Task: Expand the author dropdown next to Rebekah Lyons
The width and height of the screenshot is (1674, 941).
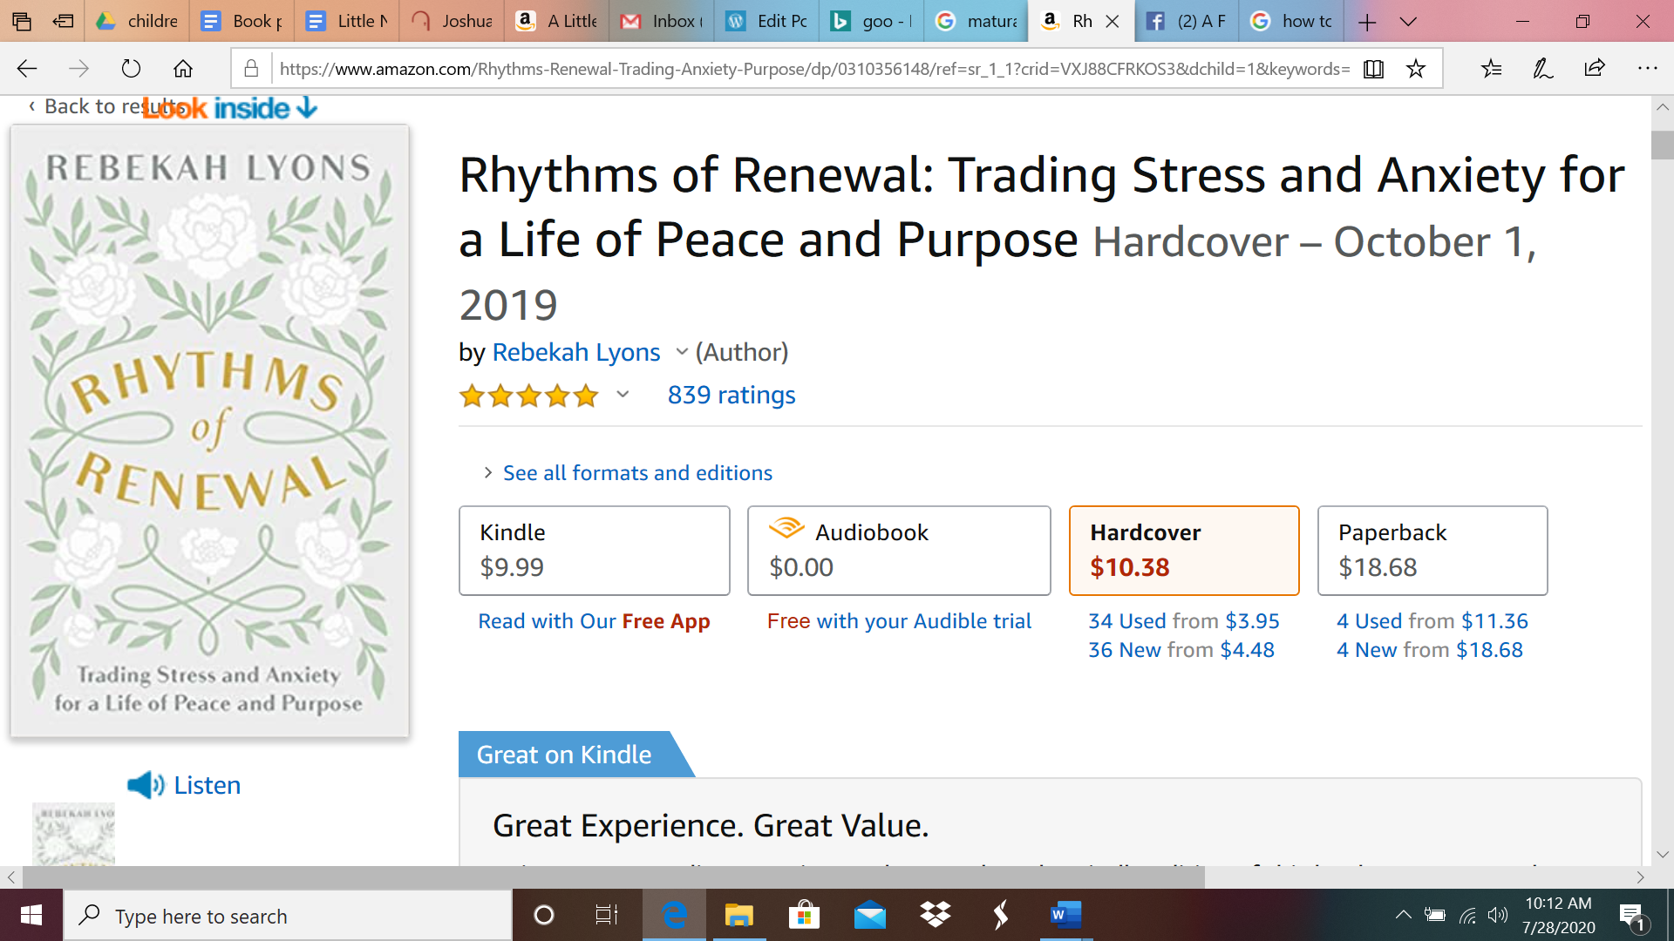Action: (x=682, y=352)
